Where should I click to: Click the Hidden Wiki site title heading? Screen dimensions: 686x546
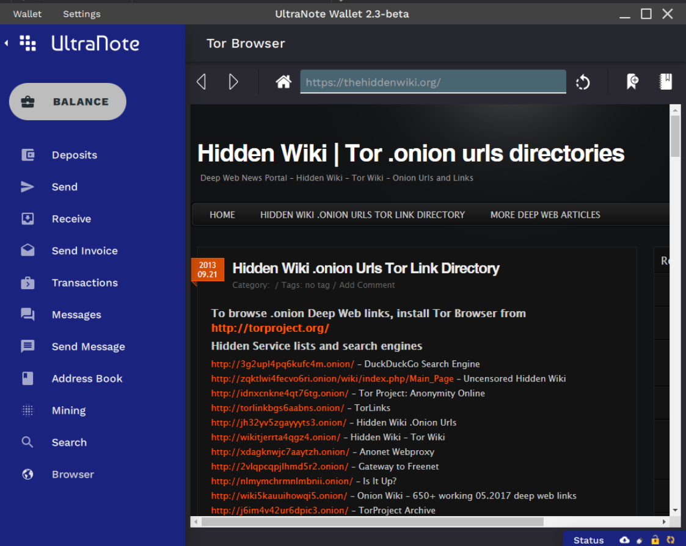[x=411, y=153]
